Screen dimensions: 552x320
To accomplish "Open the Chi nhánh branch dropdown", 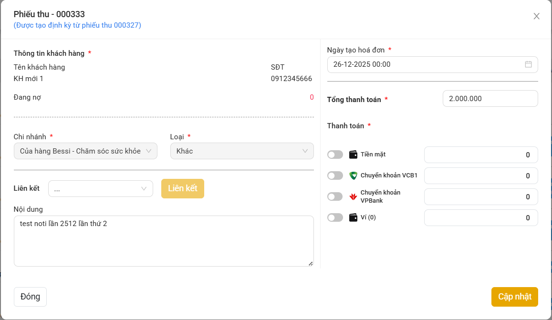I will click(85, 151).
